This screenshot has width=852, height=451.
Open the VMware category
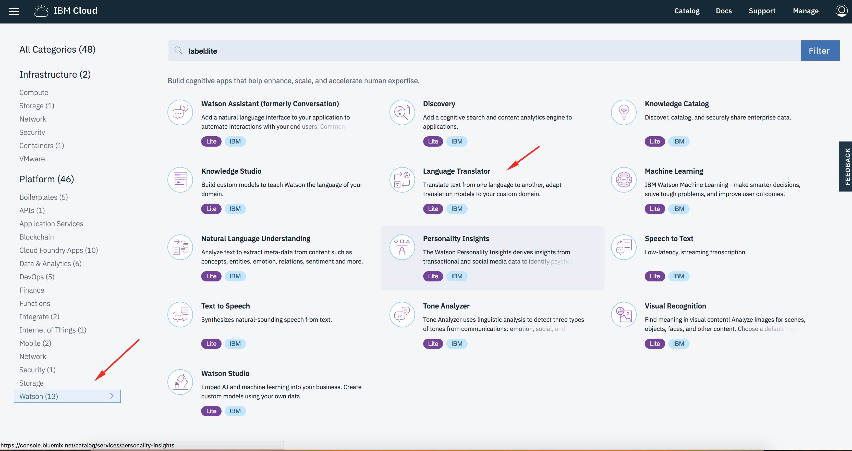(32, 159)
